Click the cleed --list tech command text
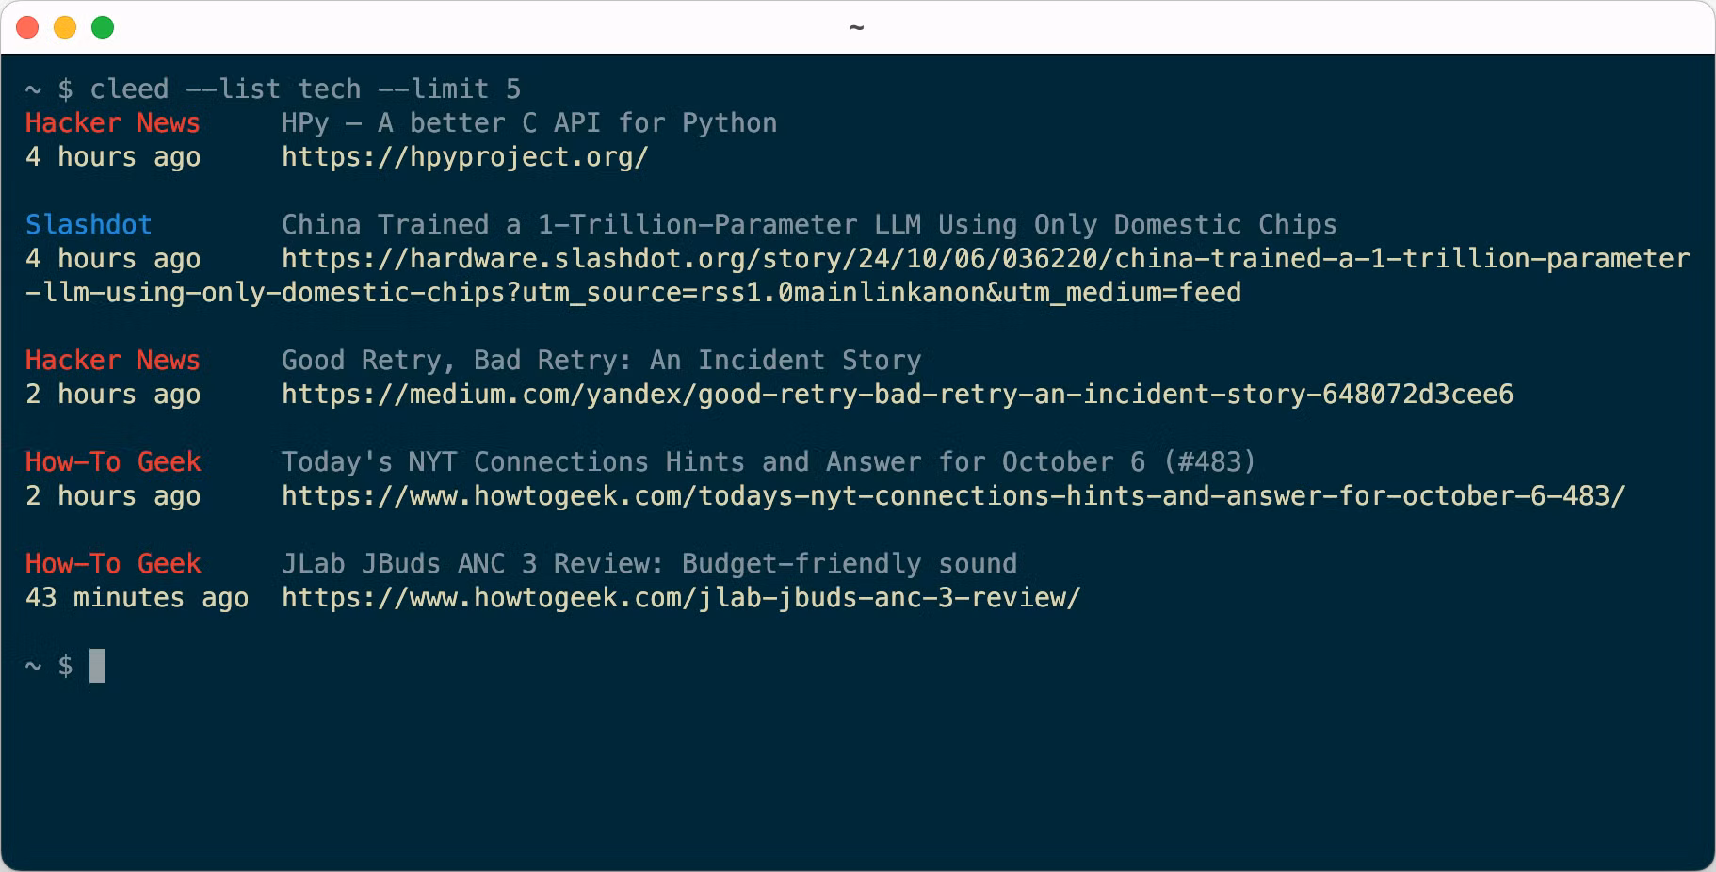Screen dimensions: 1716x872 tap(304, 89)
